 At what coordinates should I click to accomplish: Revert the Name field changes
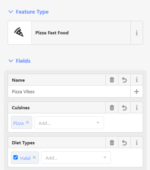(x=124, y=80)
